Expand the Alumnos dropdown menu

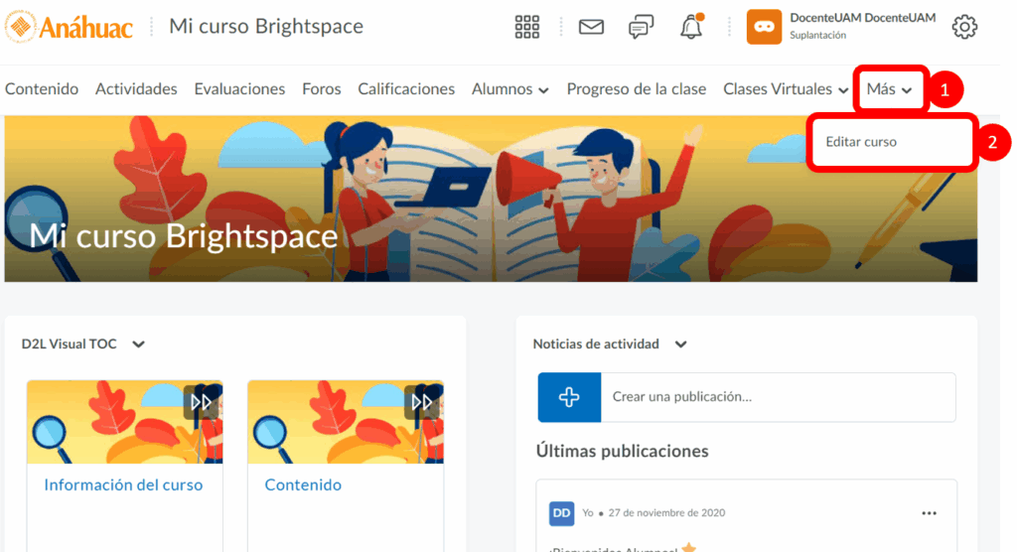(x=510, y=89)
